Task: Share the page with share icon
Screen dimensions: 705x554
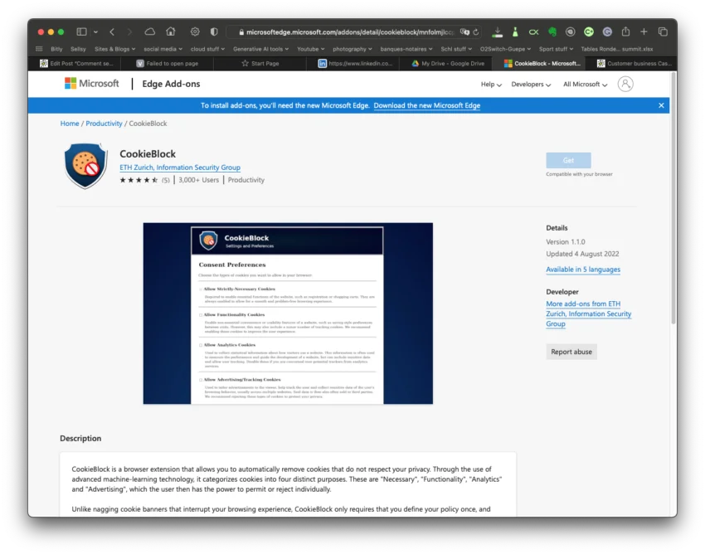Action: [625, 32]
